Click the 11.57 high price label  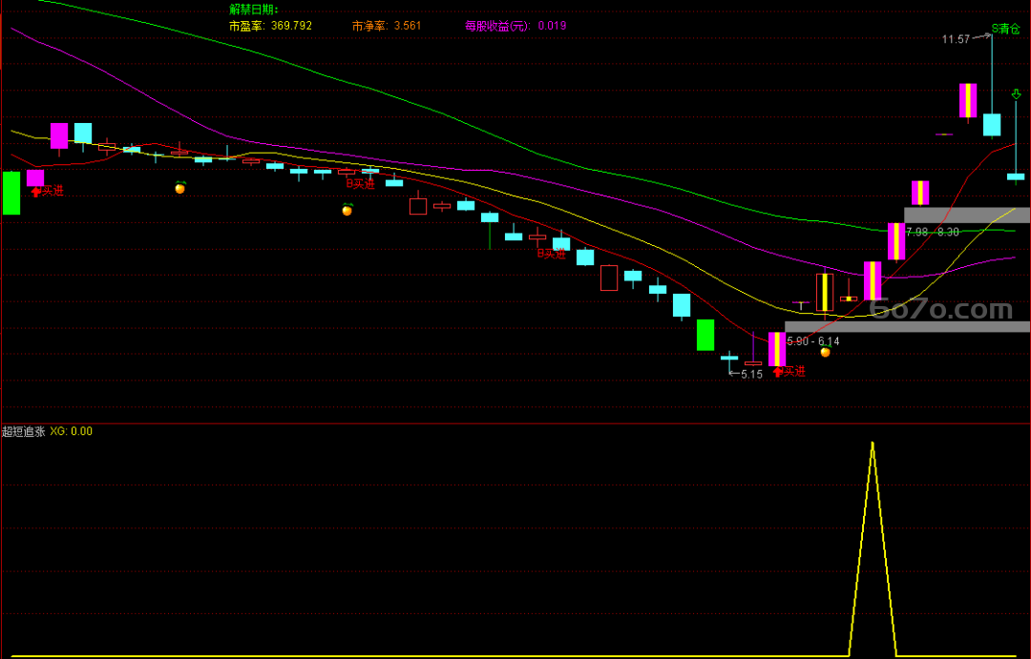pos(956,39)
